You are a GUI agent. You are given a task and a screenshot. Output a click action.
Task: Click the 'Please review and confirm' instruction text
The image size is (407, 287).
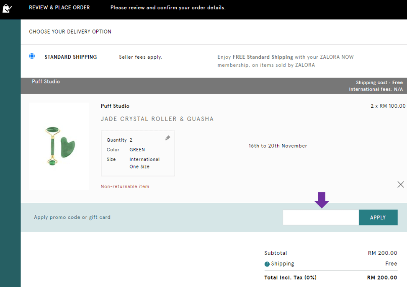[168, 8]
